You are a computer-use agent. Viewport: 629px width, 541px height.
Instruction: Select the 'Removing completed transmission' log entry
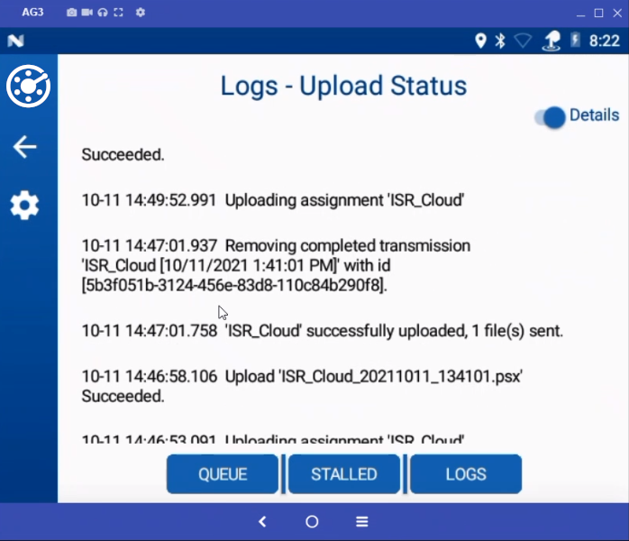[276, 265]
